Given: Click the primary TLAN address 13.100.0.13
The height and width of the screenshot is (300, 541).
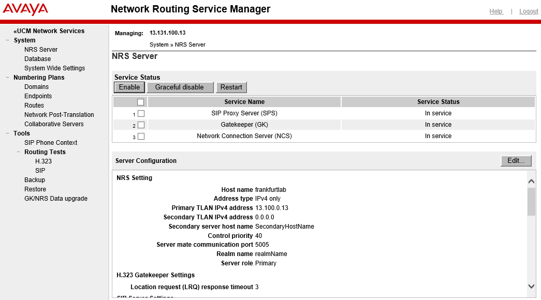Looking at the screenshot, I should click(x=271, y=208).
